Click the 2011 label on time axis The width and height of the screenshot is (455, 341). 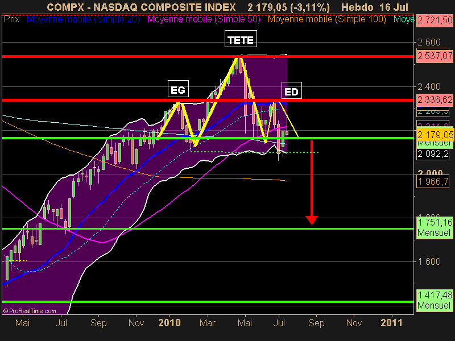click(x=391, y=323)
